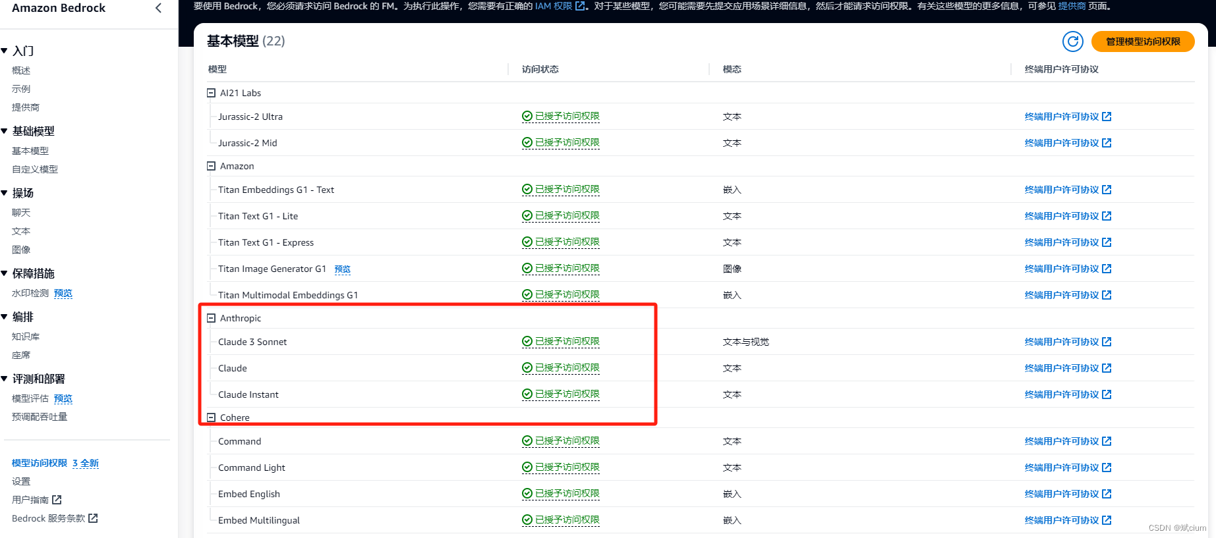Click EULA external icon in Claude Instant row
The width and height of the screenshot is (1216, 538).
click(x=1107, y=394)
